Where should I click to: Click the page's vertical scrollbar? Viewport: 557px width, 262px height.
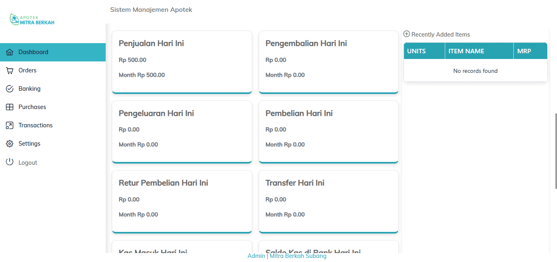[x=555, y=151]
